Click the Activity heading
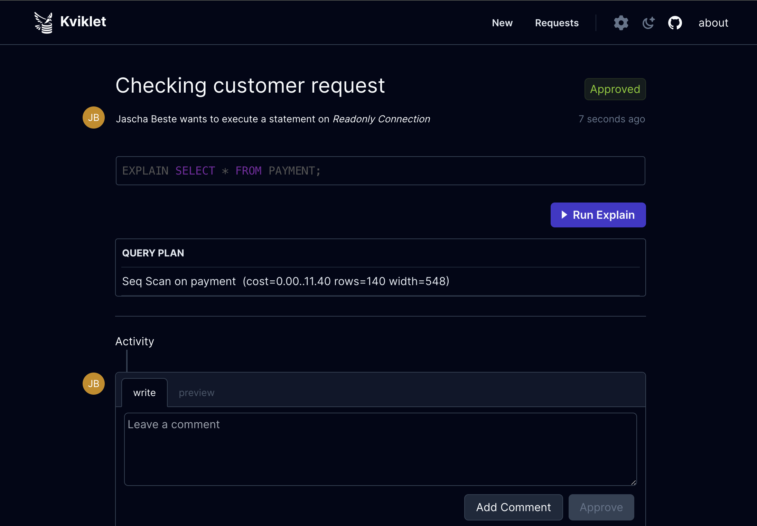 pyautogui.click(x=134, y=341)
